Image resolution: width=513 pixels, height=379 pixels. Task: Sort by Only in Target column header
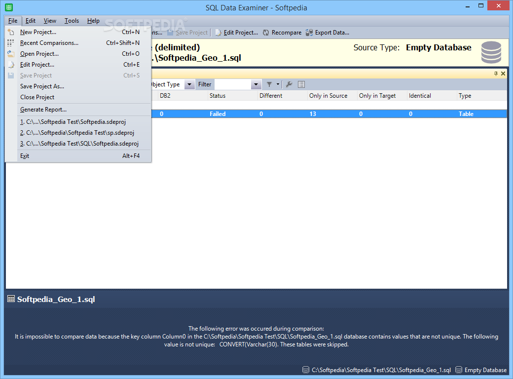[382, 96]
